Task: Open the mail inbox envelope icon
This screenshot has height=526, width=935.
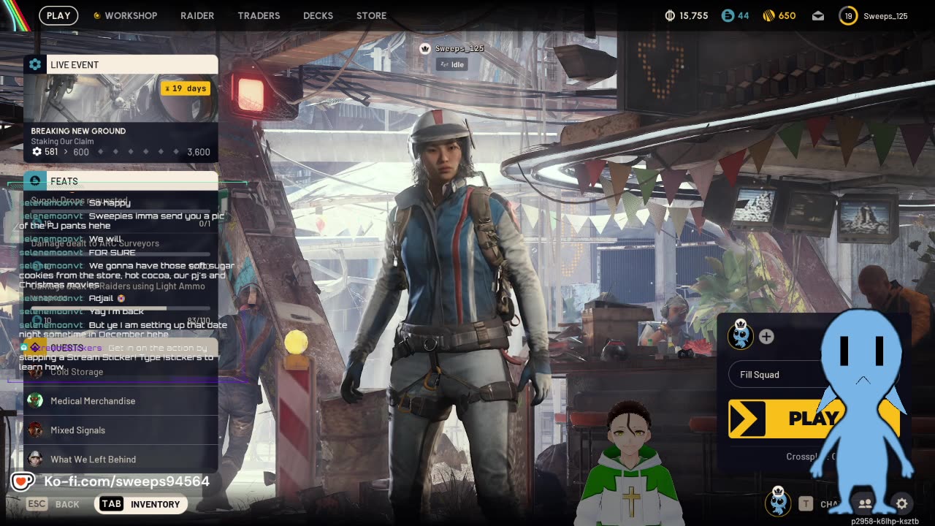Action: (x=819, y=15)
